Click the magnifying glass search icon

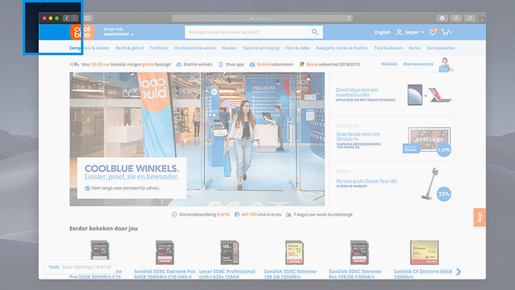click(x=315, y=32)
